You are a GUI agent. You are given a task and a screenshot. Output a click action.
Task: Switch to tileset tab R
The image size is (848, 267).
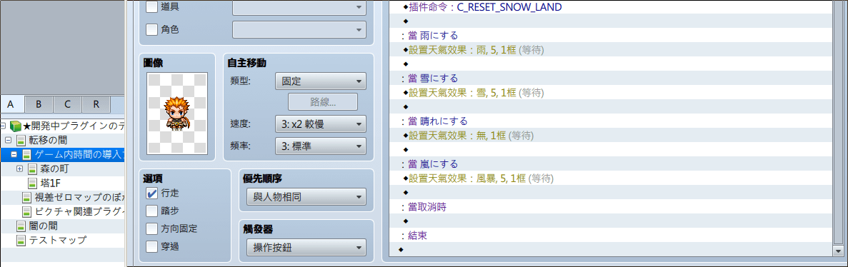click(96, 104)
